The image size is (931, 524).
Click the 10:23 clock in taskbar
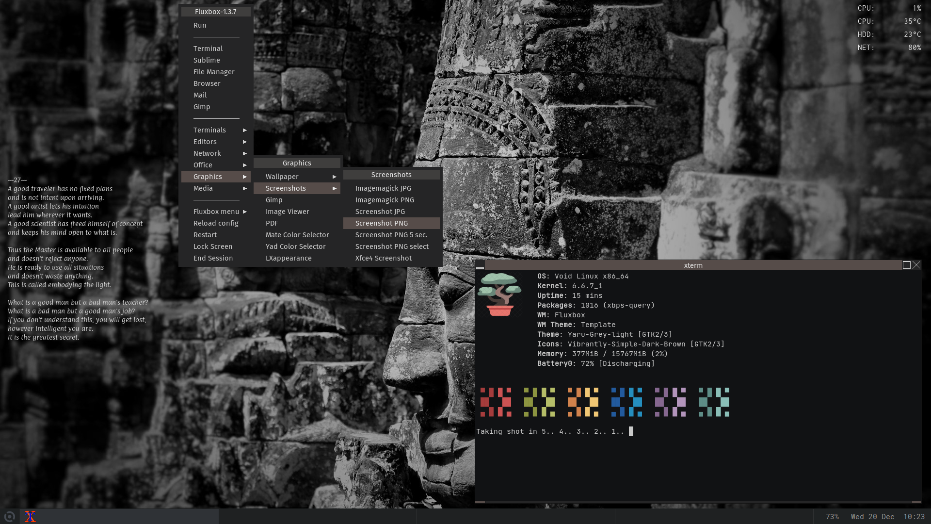click(x=914, y=517)
